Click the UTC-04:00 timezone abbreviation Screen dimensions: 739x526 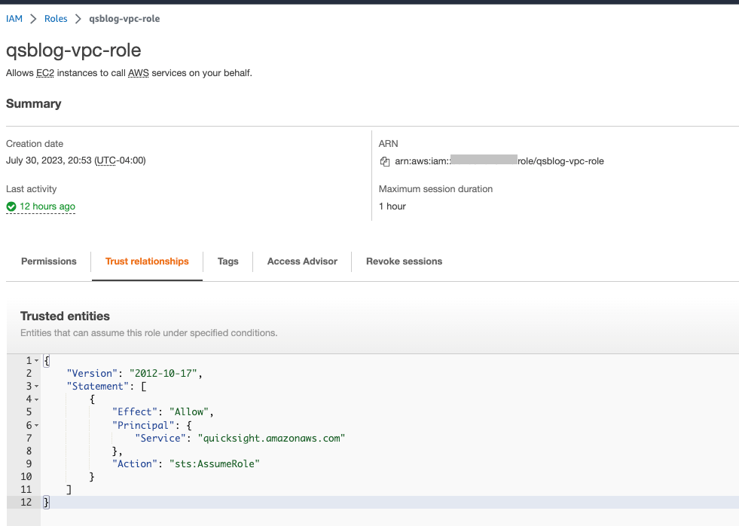point(120,161)
